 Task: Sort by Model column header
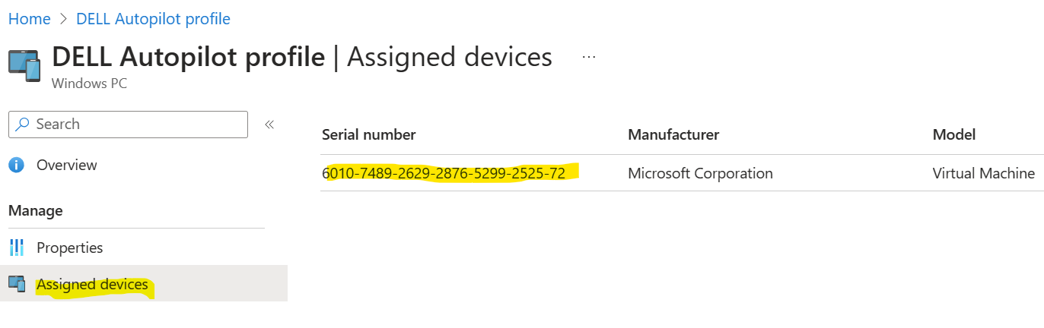click(954, 134)
